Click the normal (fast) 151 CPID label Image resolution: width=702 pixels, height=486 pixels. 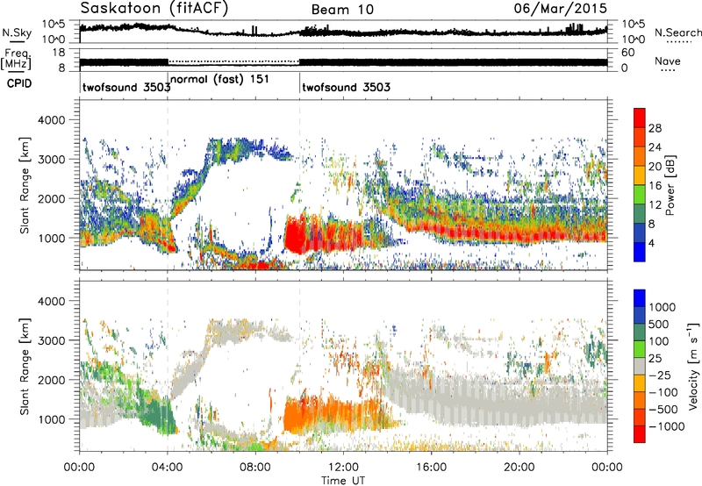[x=219, y=80]
